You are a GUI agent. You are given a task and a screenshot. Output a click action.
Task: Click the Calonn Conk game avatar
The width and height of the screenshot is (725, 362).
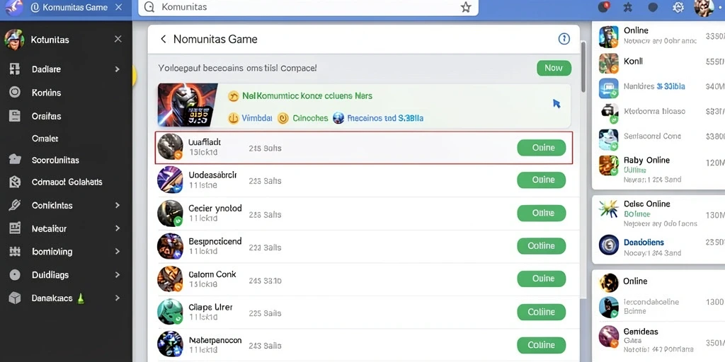point(170,279)
